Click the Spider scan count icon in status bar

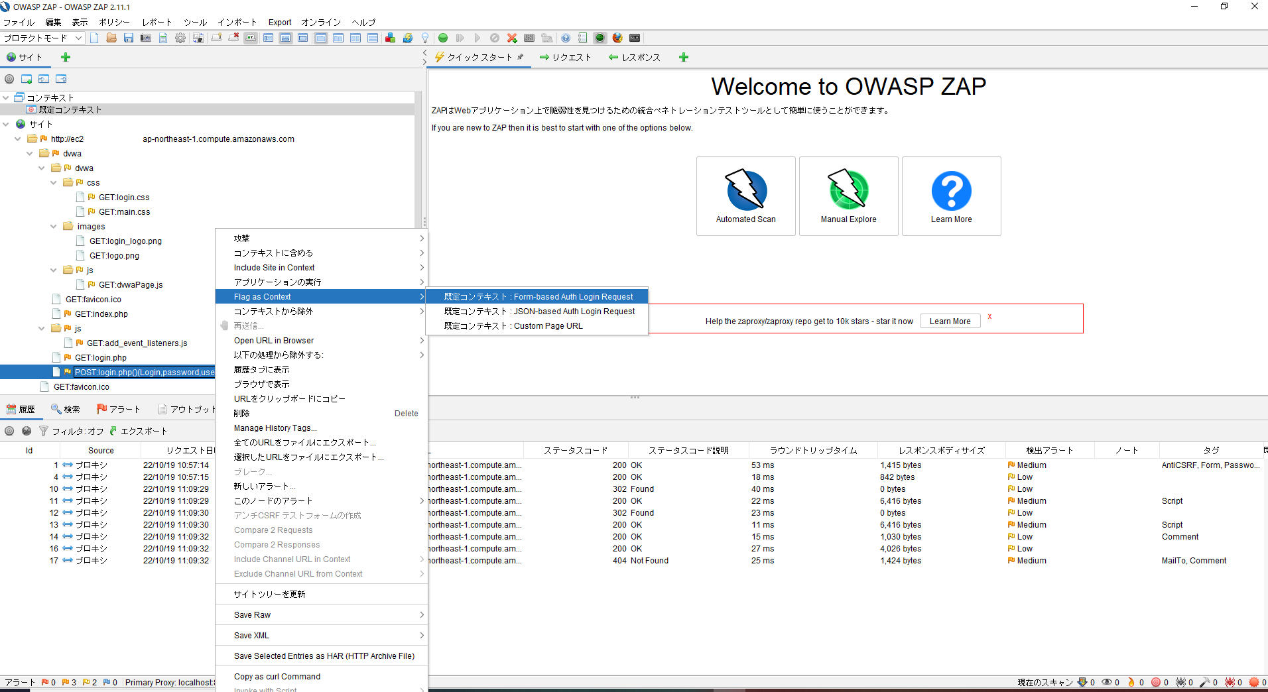pyautogui.click(x=1180, y=682)
